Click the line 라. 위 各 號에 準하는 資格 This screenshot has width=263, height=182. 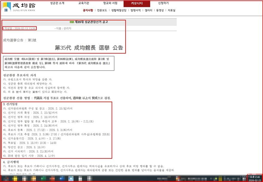click(35, 92)
